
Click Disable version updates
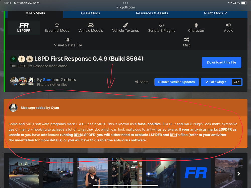176,82
